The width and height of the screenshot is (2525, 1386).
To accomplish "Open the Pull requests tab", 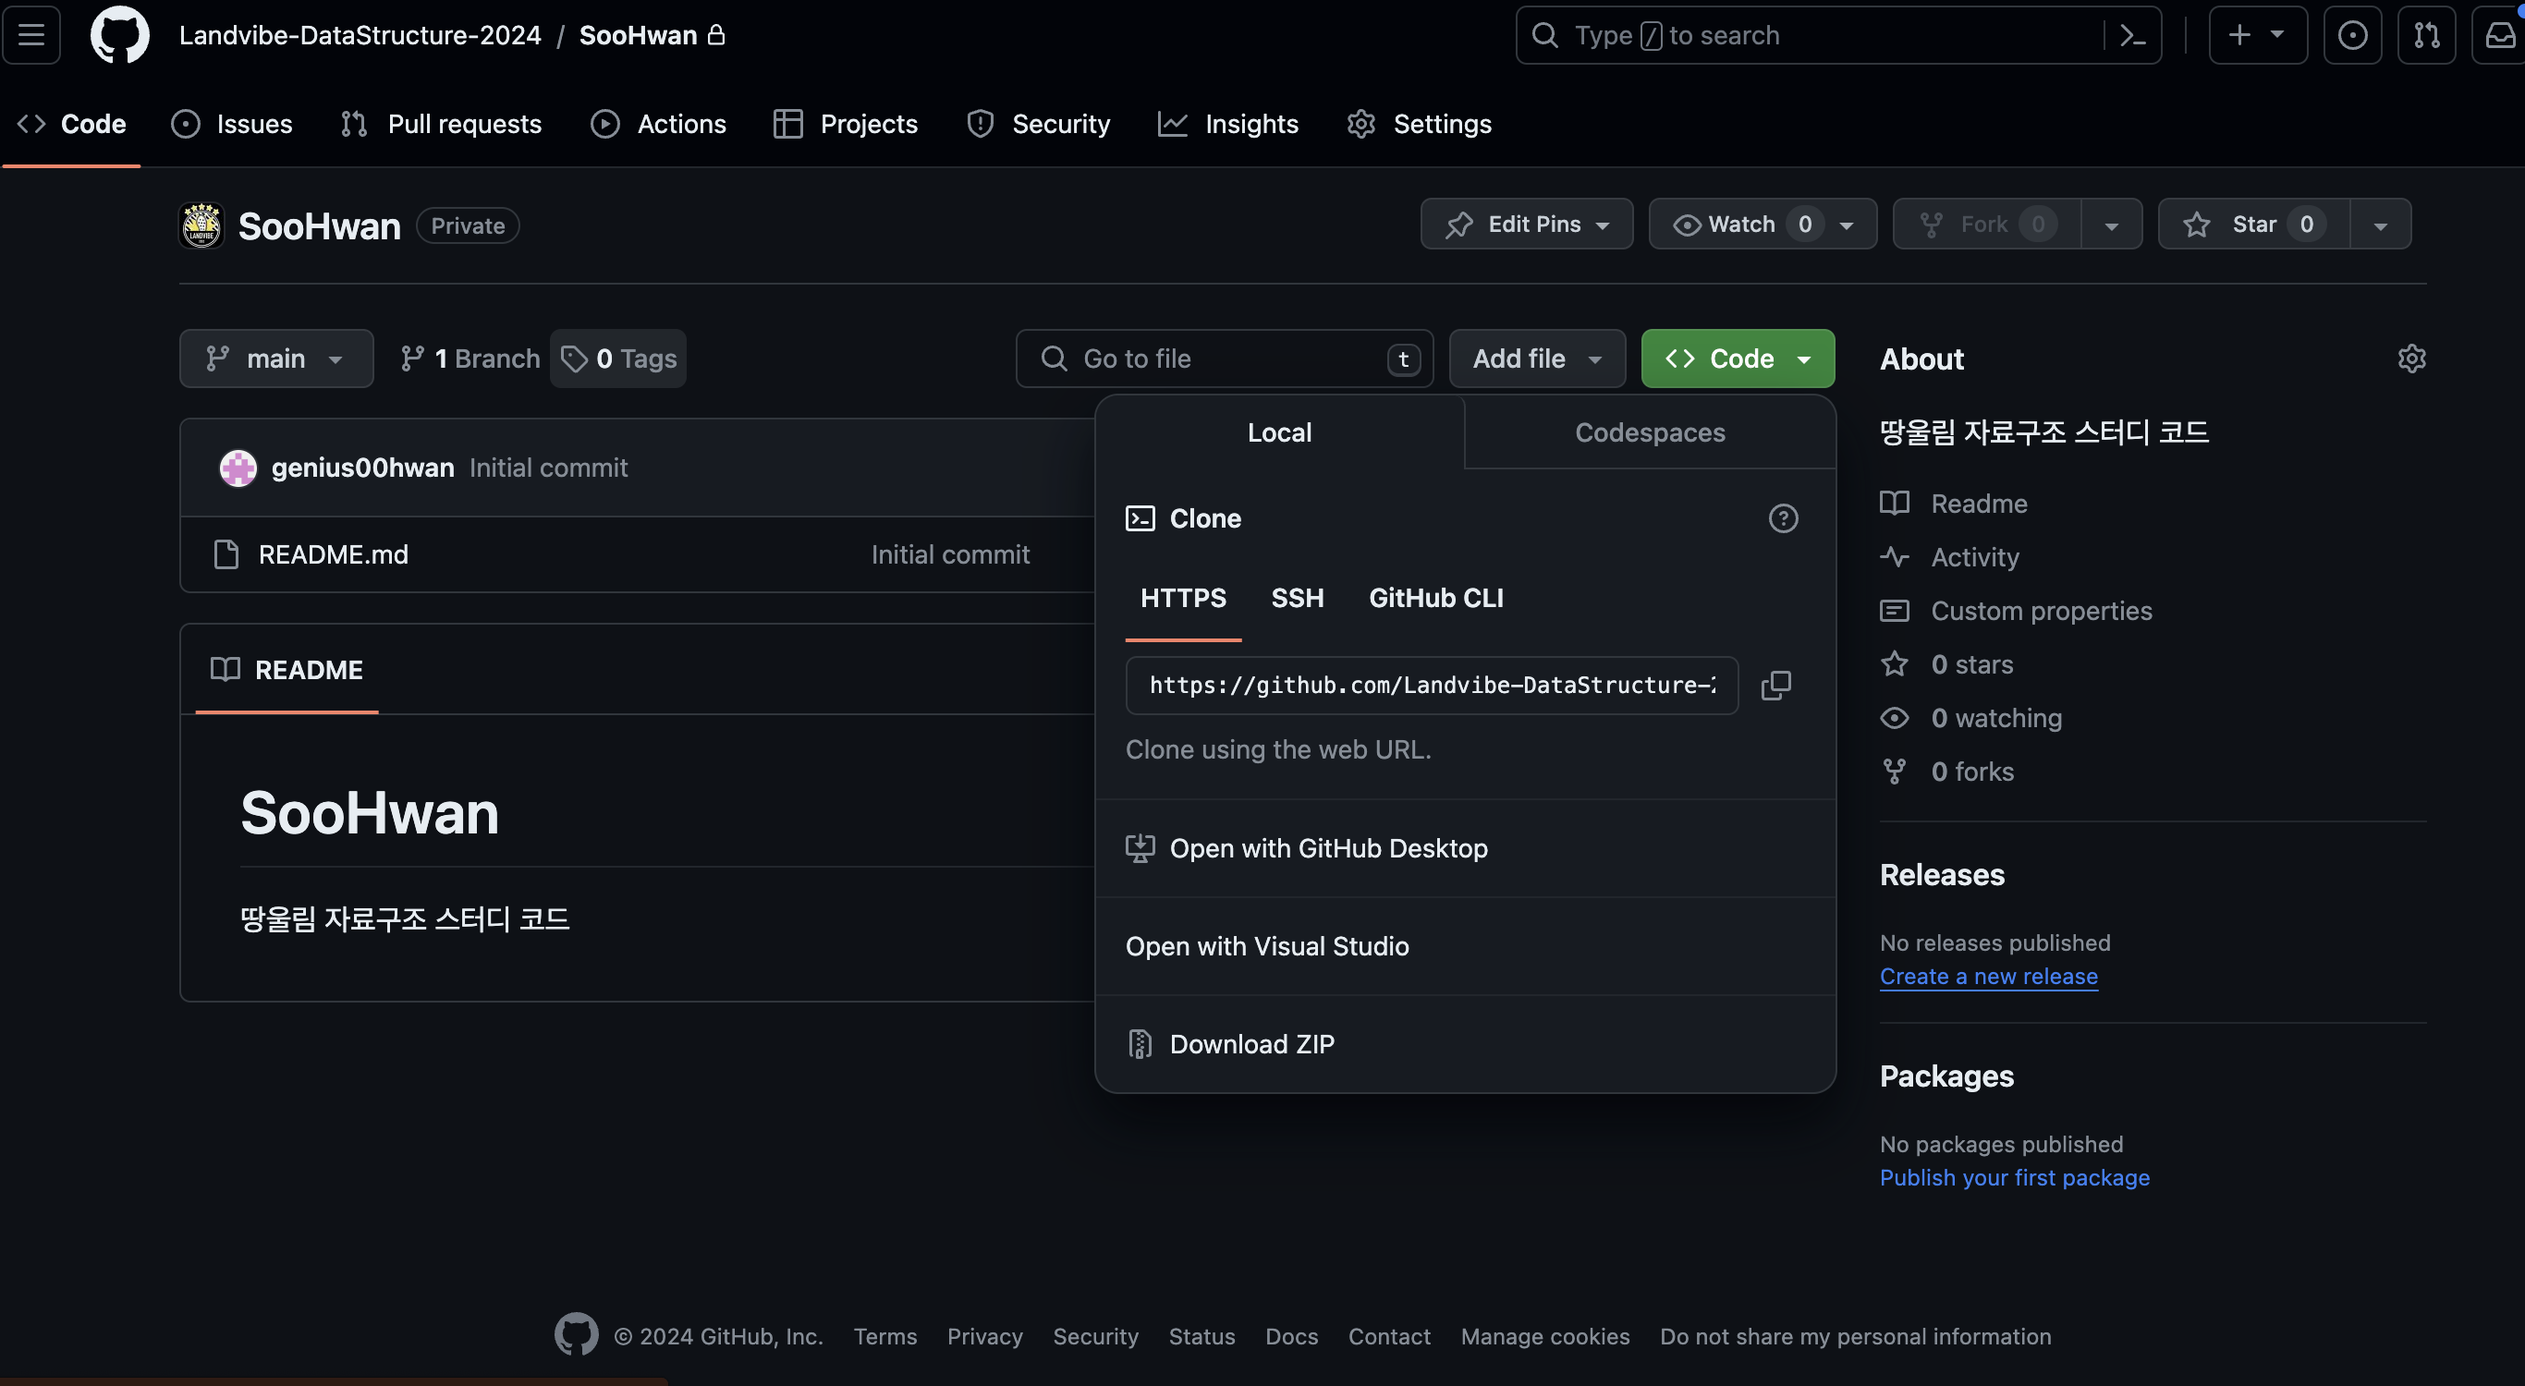I will [441, 124].
